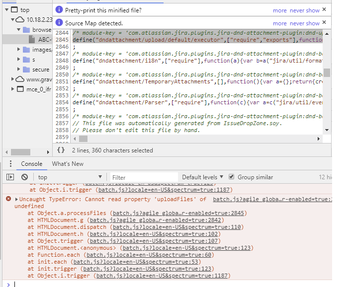Open init.each batch.js:53 link
The image size is (348, 287).
click(x=136, y=262)
